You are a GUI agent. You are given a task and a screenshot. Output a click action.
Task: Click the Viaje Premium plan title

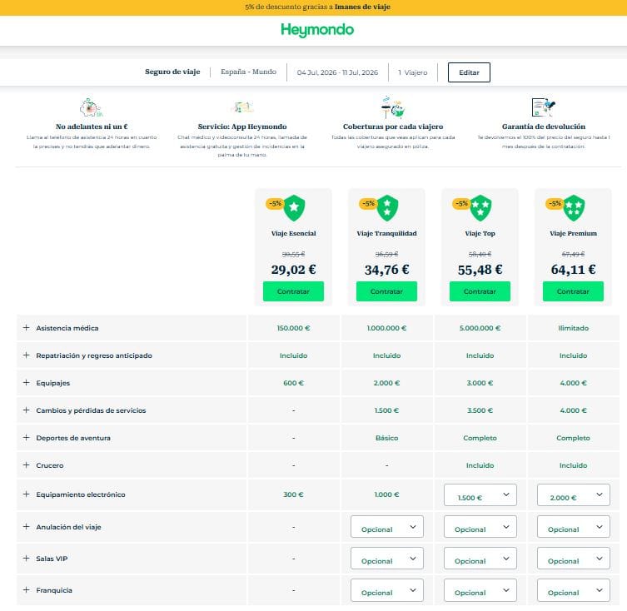point(573,234)
